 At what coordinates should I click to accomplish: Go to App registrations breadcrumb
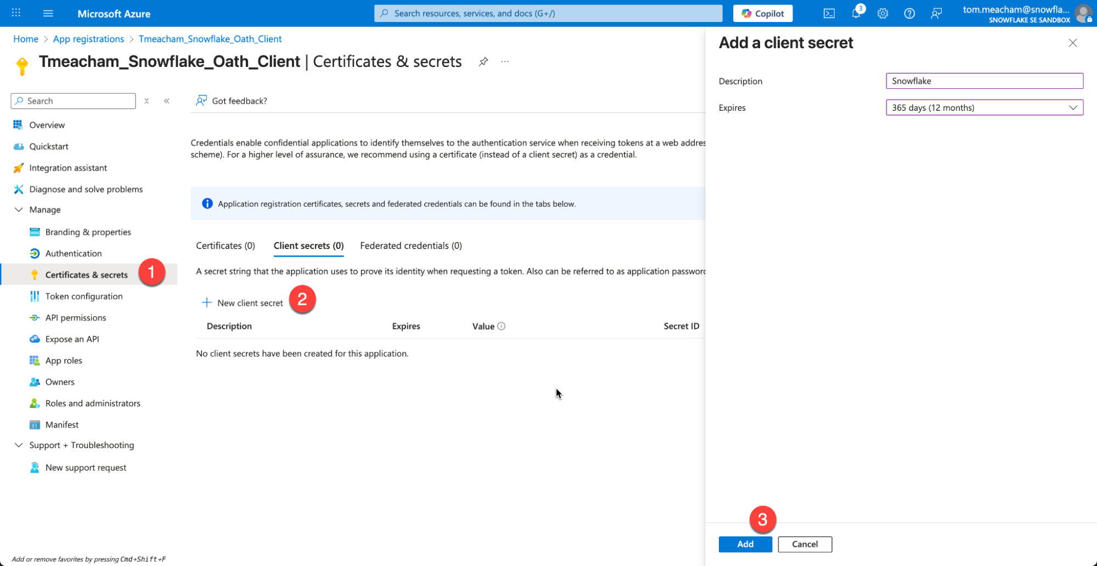point(88,39)
